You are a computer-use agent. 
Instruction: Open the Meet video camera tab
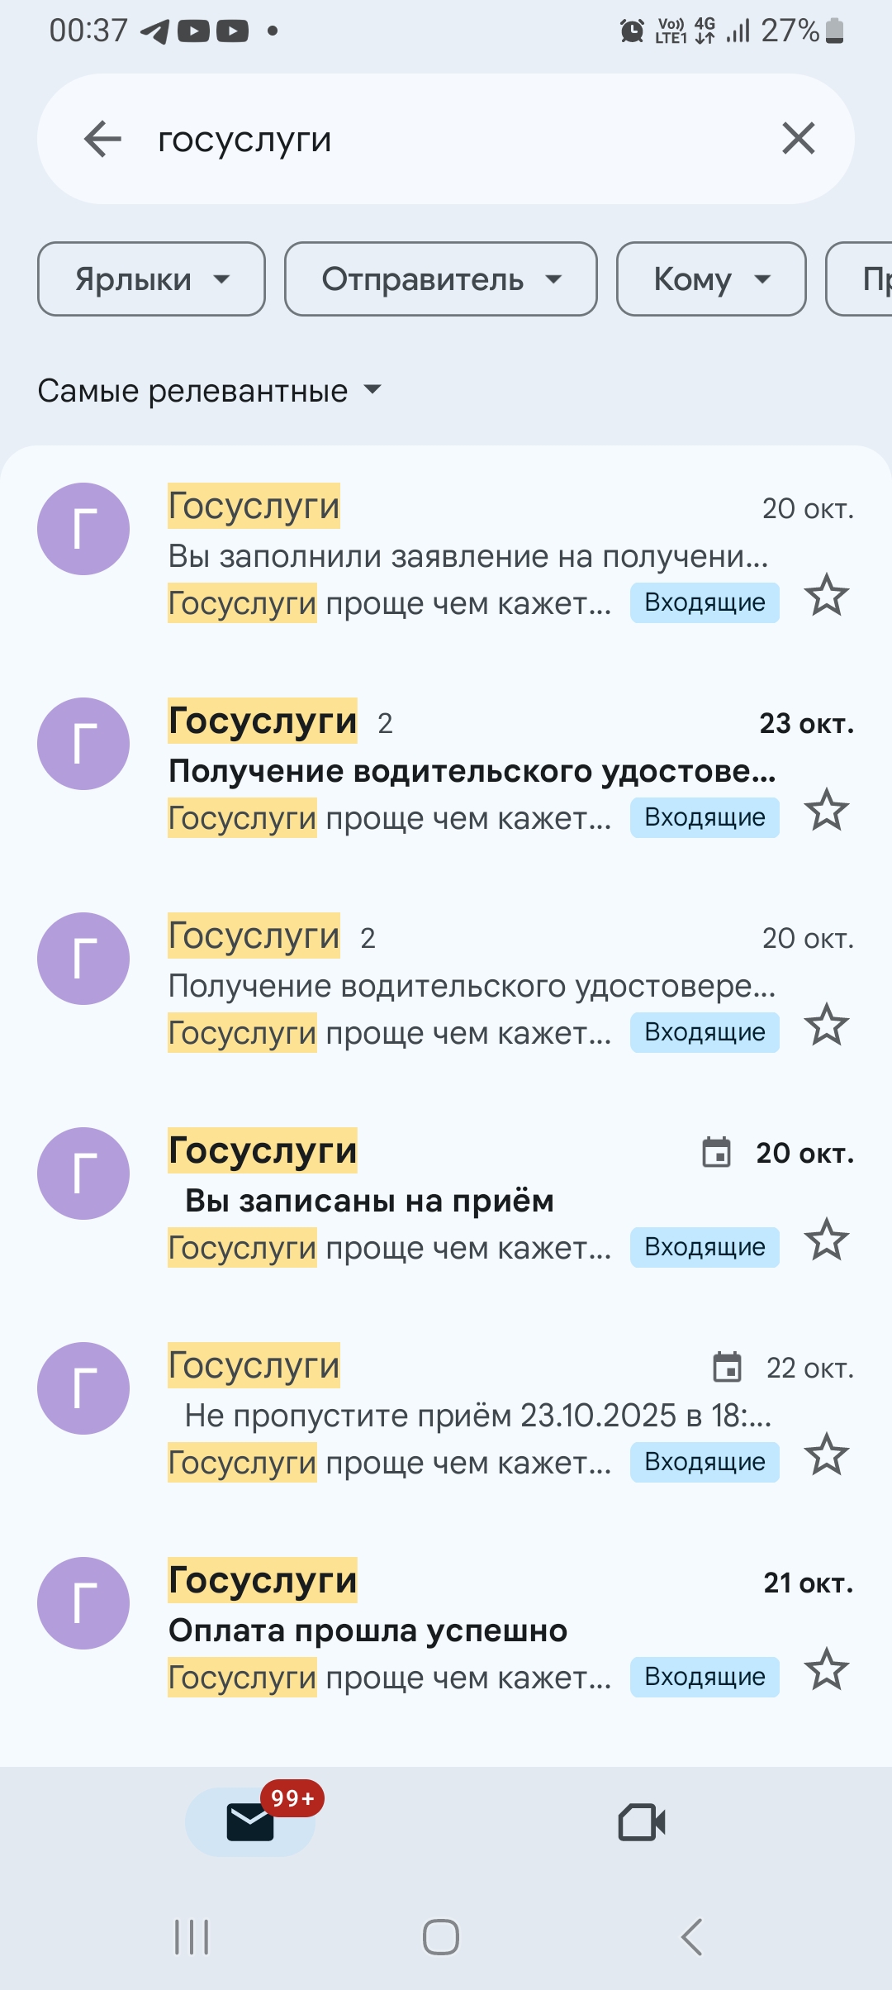tap(642, 1821)
